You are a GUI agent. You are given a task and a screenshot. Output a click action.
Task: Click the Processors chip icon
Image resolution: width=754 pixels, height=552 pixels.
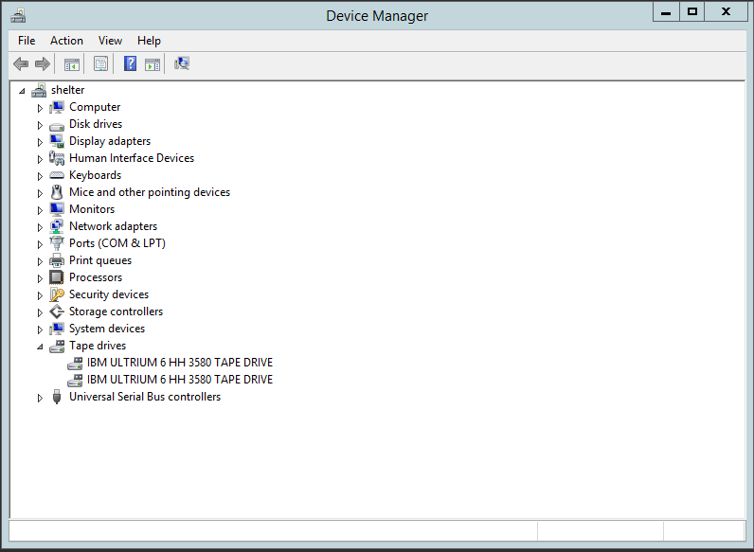pyautogui.click(x=57, y=277)
